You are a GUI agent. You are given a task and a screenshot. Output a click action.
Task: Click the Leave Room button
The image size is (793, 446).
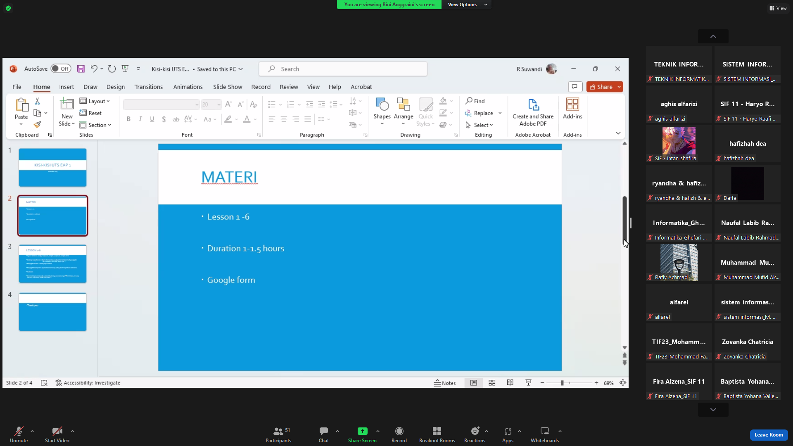click(x=769, y=435)
